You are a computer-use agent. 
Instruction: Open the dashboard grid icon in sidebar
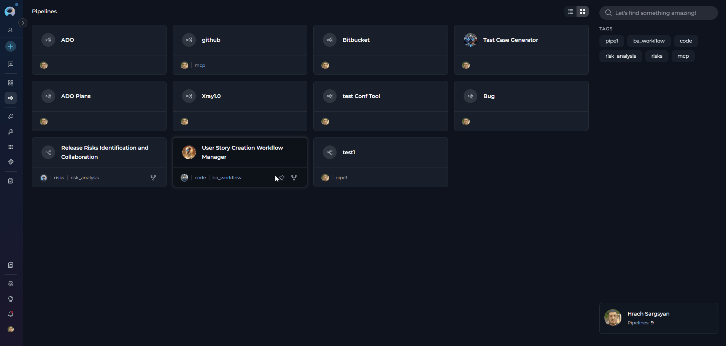(11, 83)
